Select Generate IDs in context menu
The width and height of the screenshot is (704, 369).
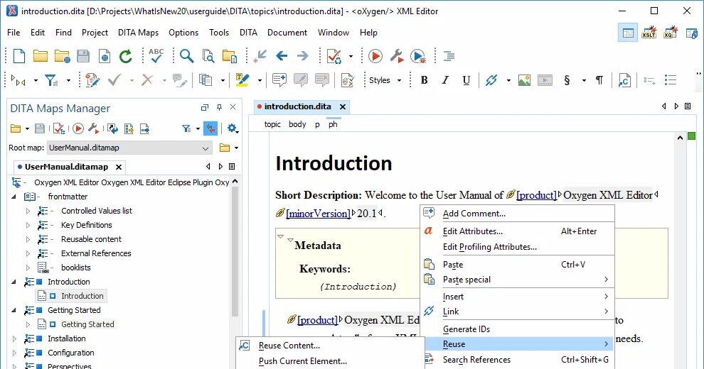tap(517, 329)
